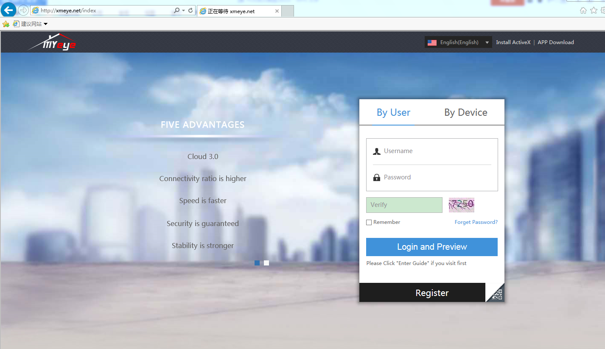Image resolution: width=605 pixels, height=349 pixels.
Task: Click the favorites star with arrow icon
Action: (6, 24)
